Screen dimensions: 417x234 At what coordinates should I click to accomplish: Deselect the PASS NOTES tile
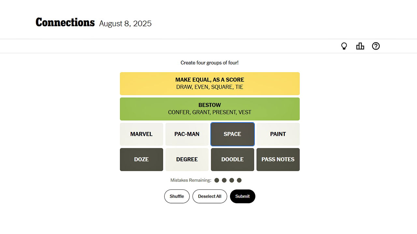tap(278, 159)
